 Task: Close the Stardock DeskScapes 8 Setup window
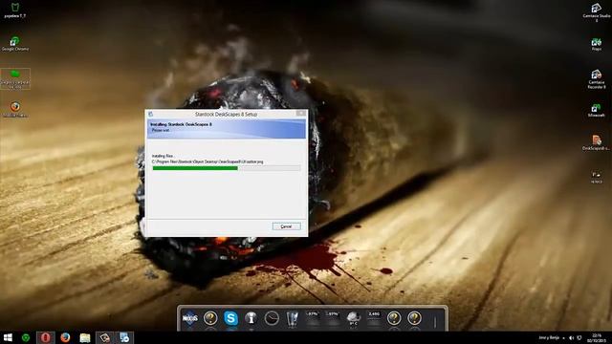coord(301,113)
